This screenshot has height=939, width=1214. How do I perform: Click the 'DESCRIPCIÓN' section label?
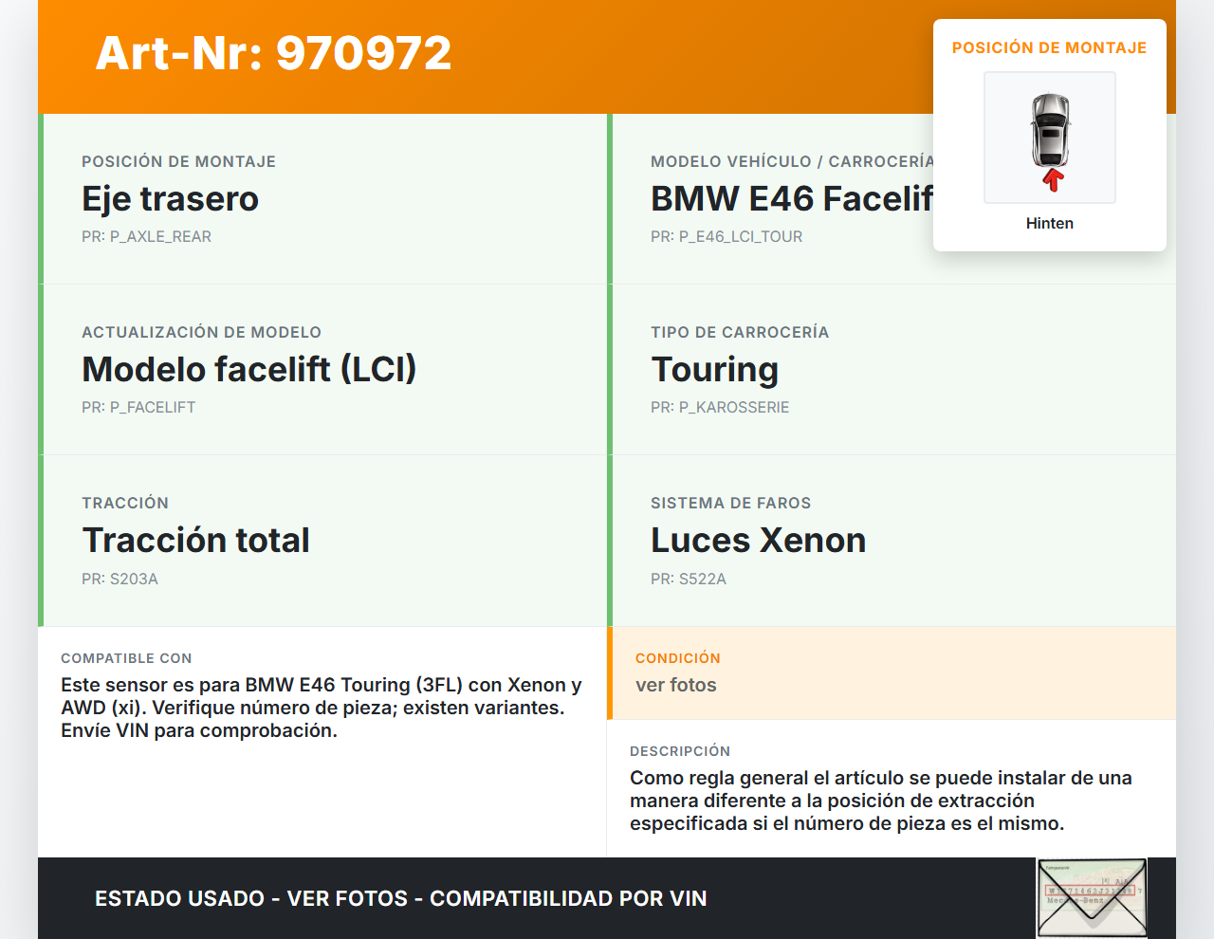click(680, 751)
